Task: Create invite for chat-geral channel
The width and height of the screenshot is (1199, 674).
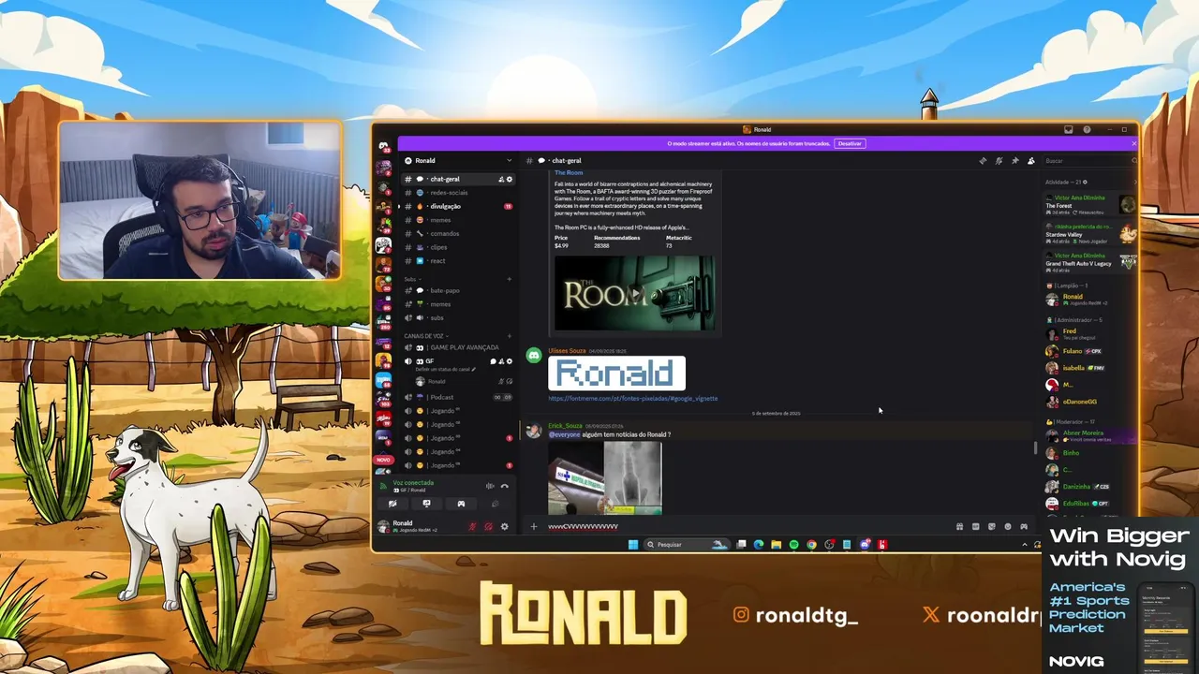Action: [501, 179]
